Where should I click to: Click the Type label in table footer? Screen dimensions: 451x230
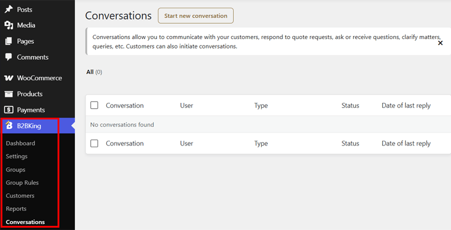click(x=261, y=144)
